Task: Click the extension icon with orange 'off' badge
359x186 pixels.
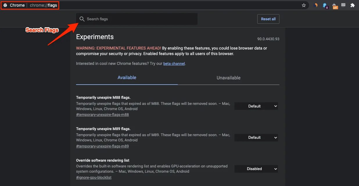Action: (x=335, y=5)
